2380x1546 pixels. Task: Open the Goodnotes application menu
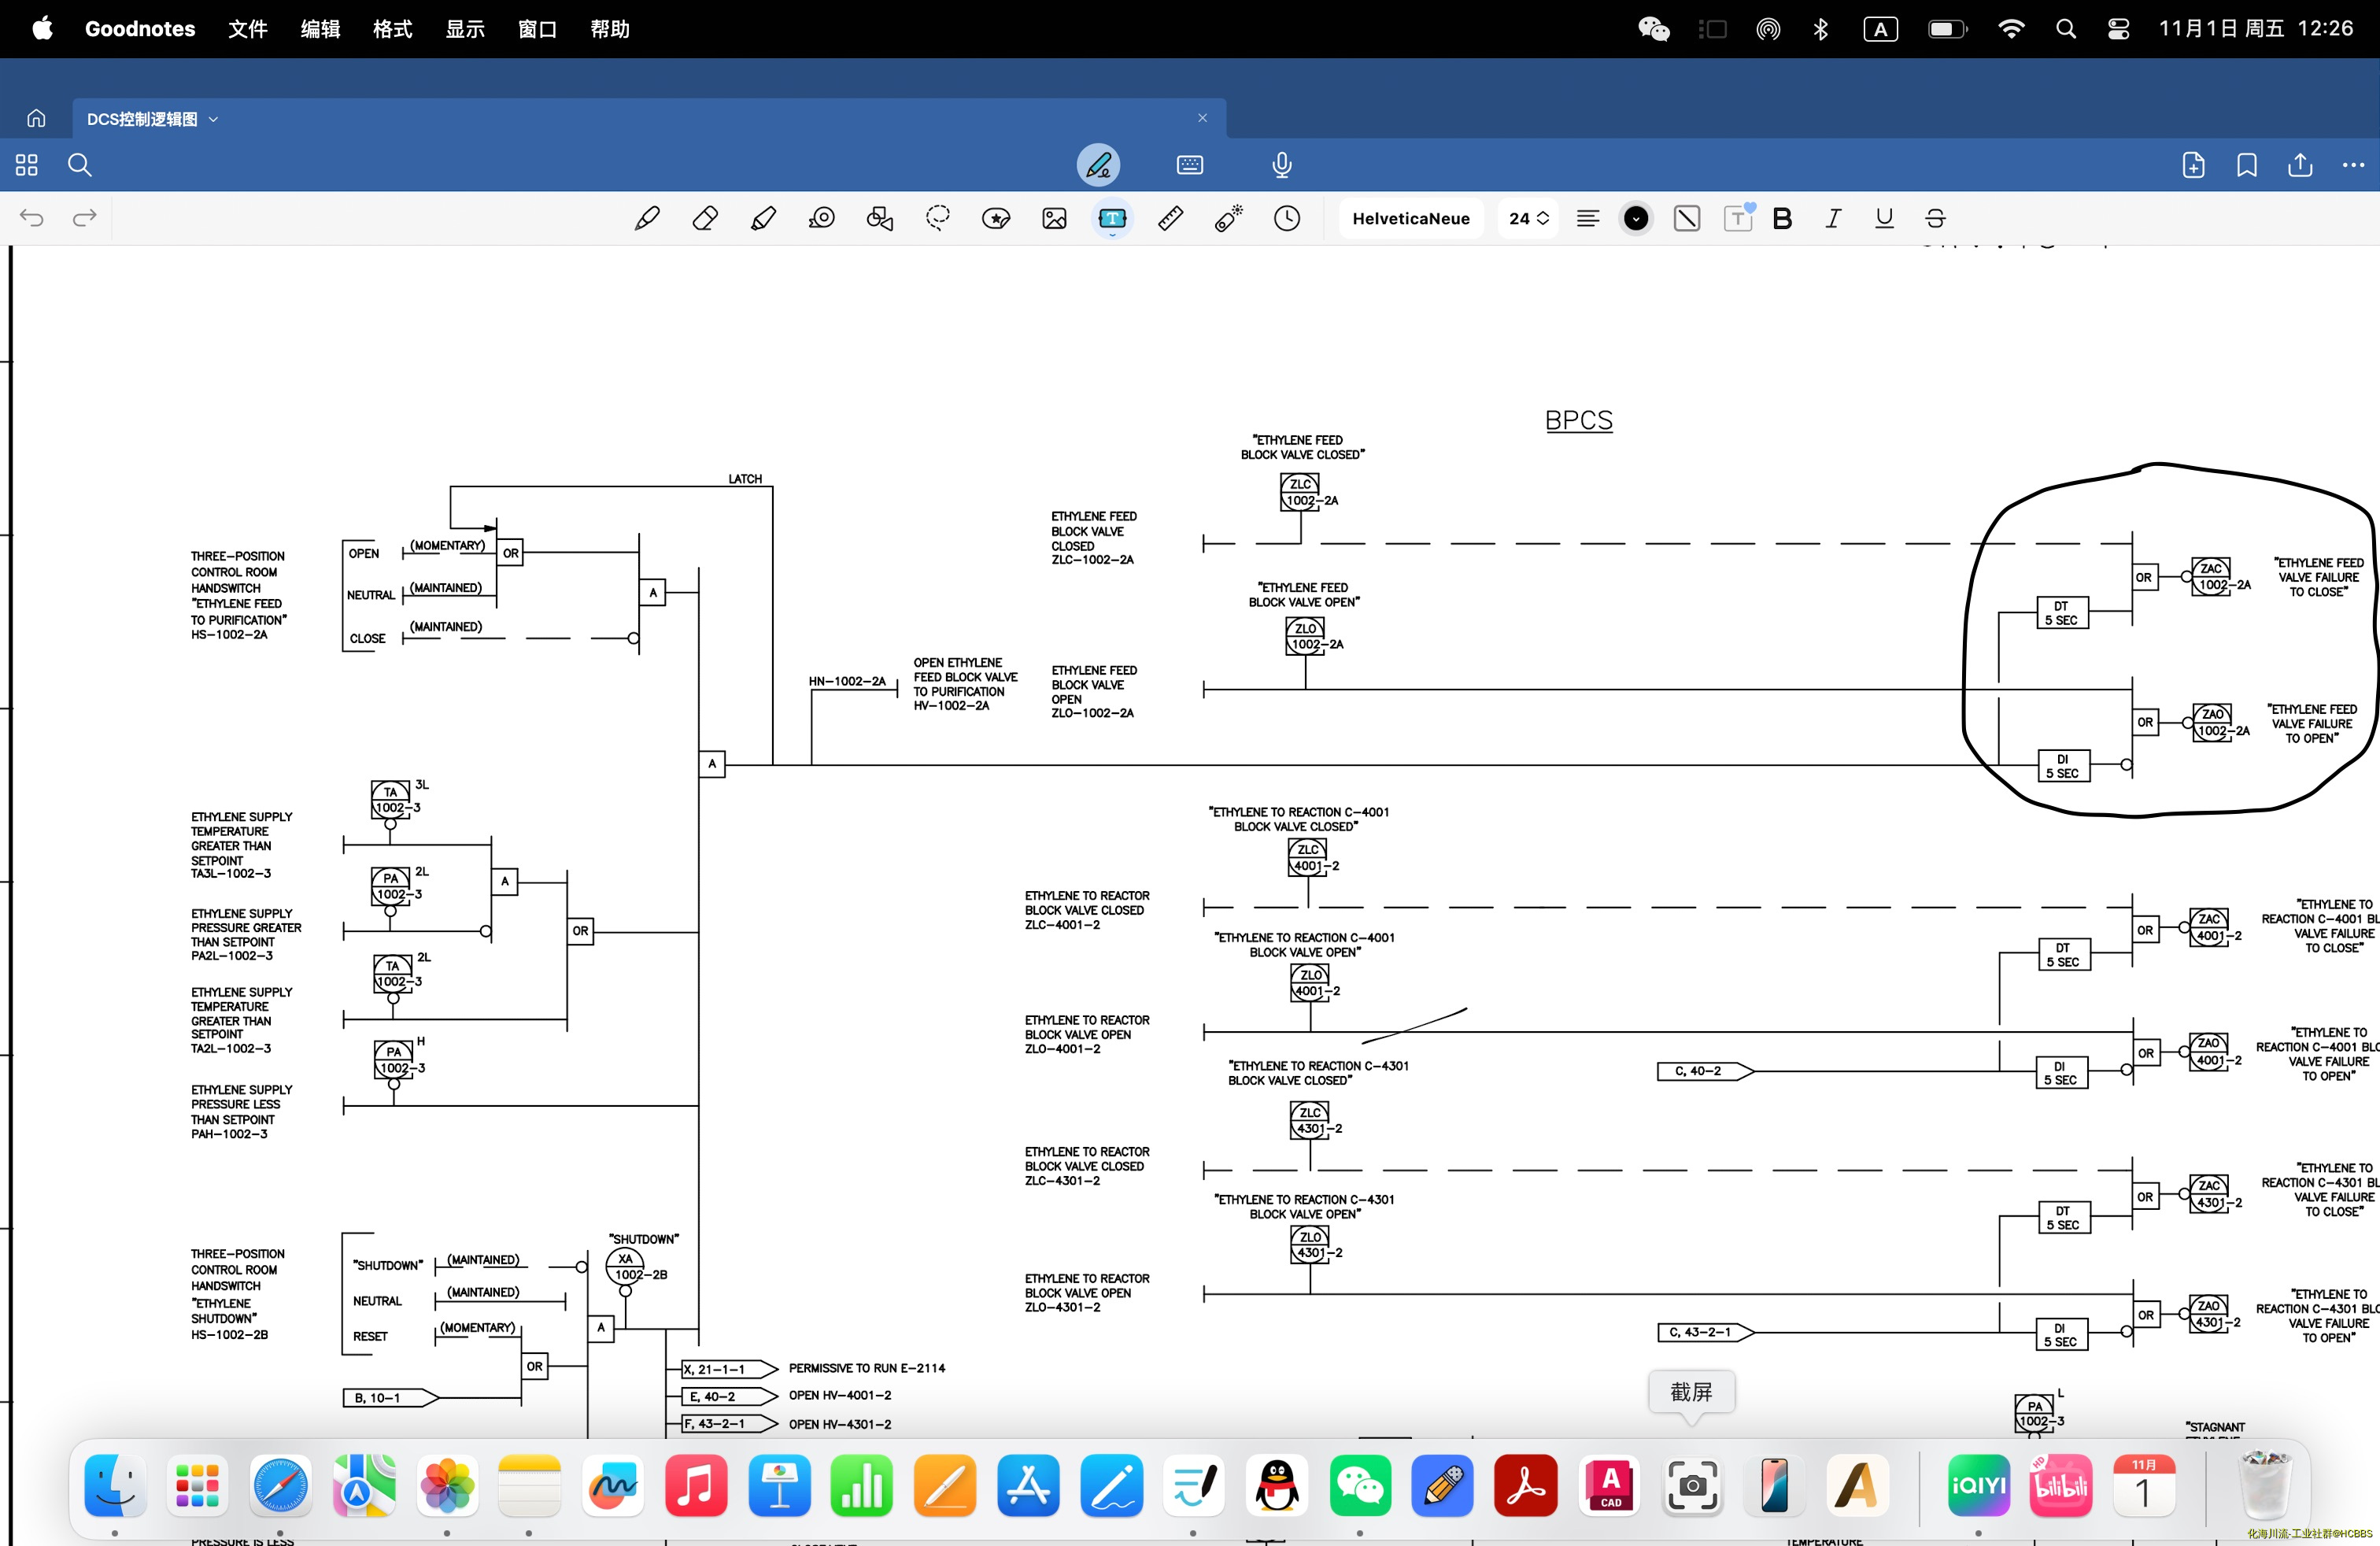[140, 29]
